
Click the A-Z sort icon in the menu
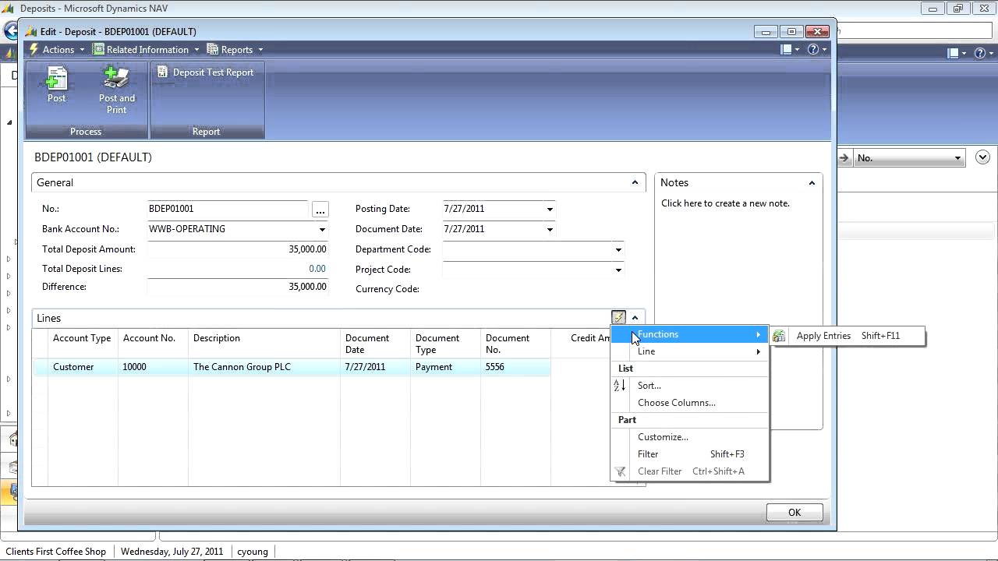click(620, 386)
